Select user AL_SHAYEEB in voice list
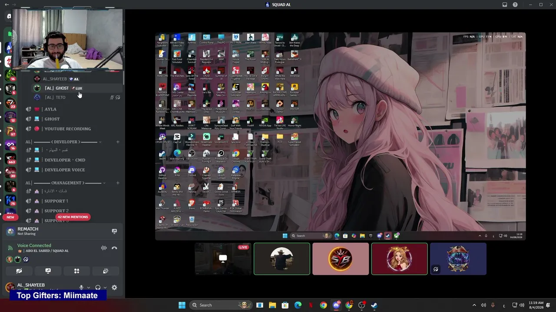The image size is (556, 312). pos(76,79)
